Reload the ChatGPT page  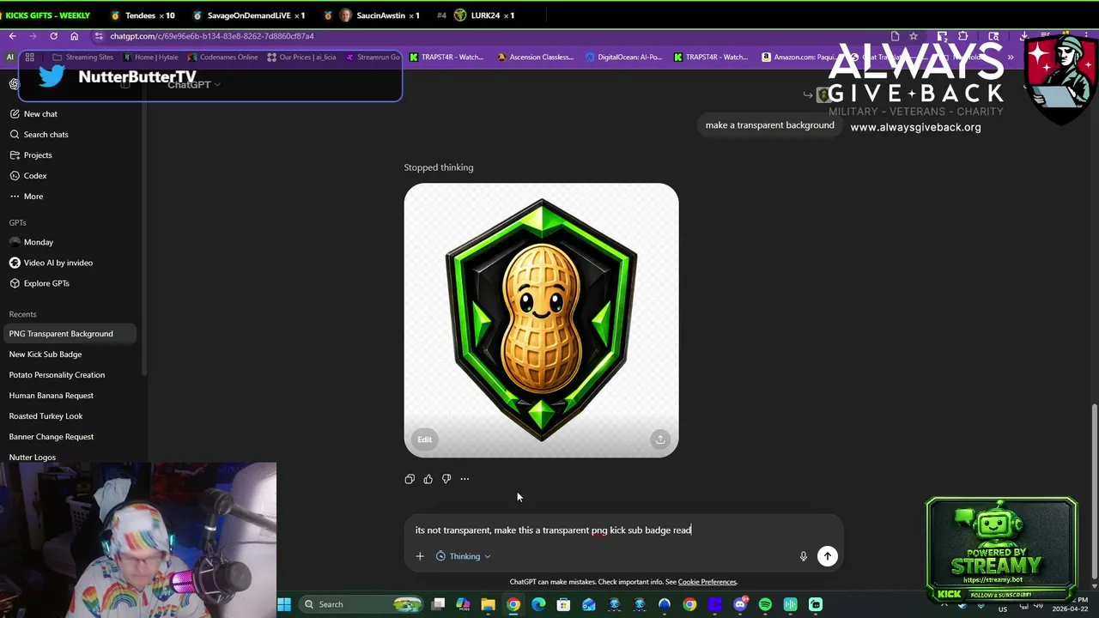pyautogui.click(x=53, y=36)
